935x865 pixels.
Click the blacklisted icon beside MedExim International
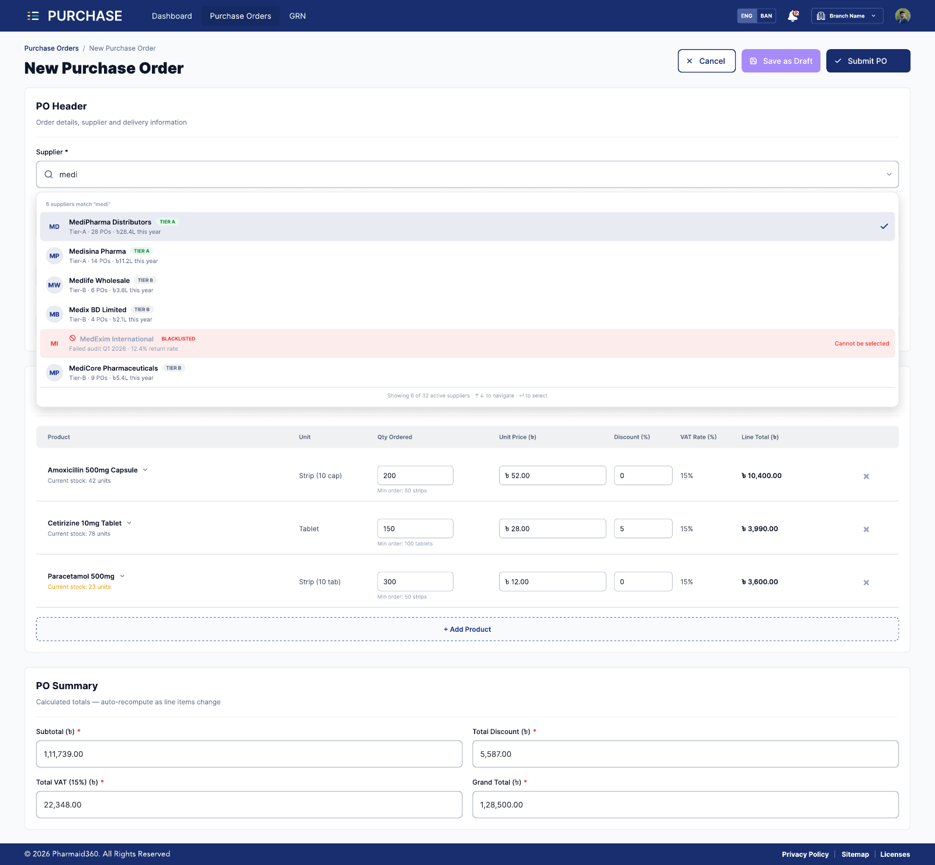(x=72, y=338)
